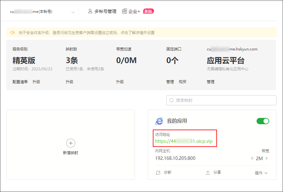Click the security upgrade notice banner
The image size is (283, 192).
click(141, 32)
